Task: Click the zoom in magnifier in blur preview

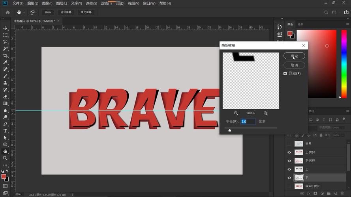Action: tap(265, 113)
